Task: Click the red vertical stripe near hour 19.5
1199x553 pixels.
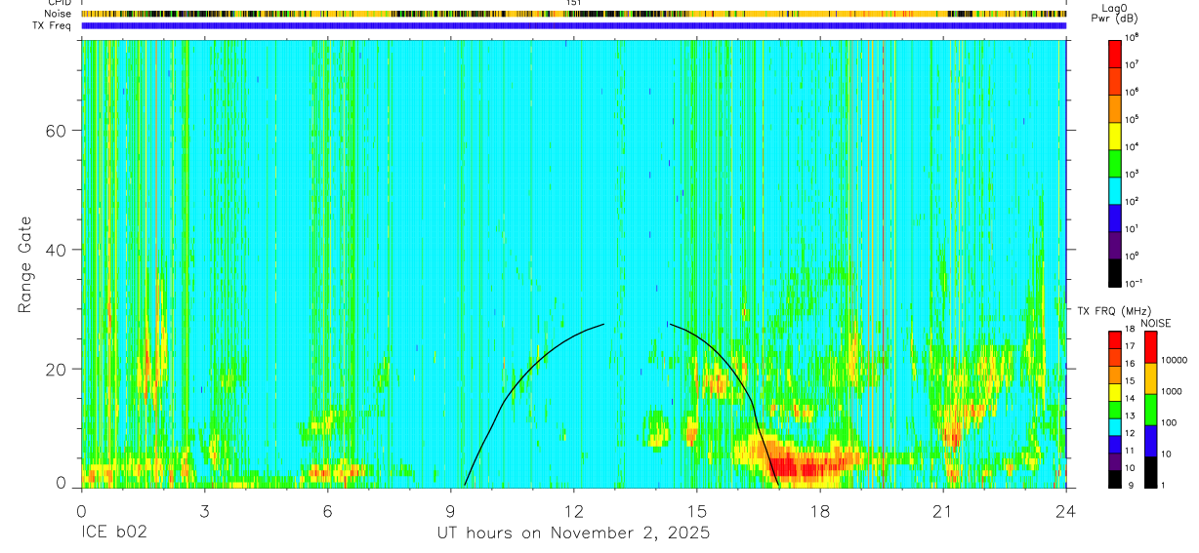Action: 884,263
